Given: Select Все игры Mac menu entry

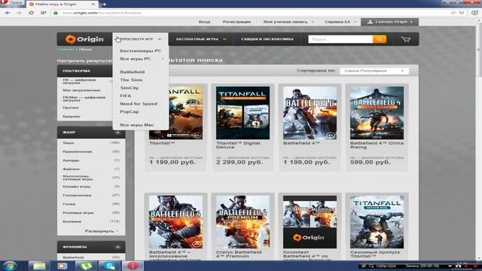Looking at the screenshot, I should coord(137,125).
